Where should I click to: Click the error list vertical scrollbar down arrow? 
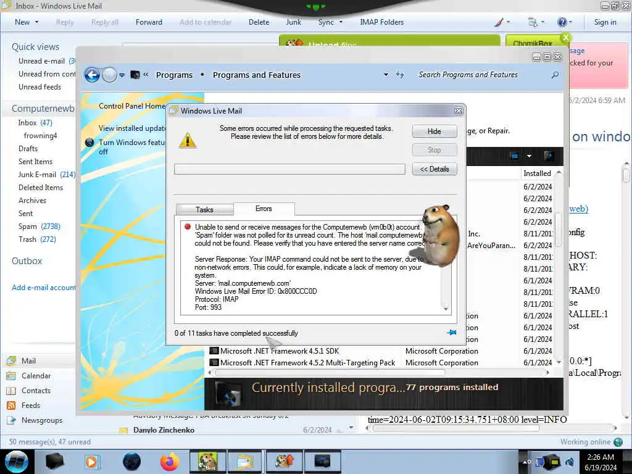446,309
